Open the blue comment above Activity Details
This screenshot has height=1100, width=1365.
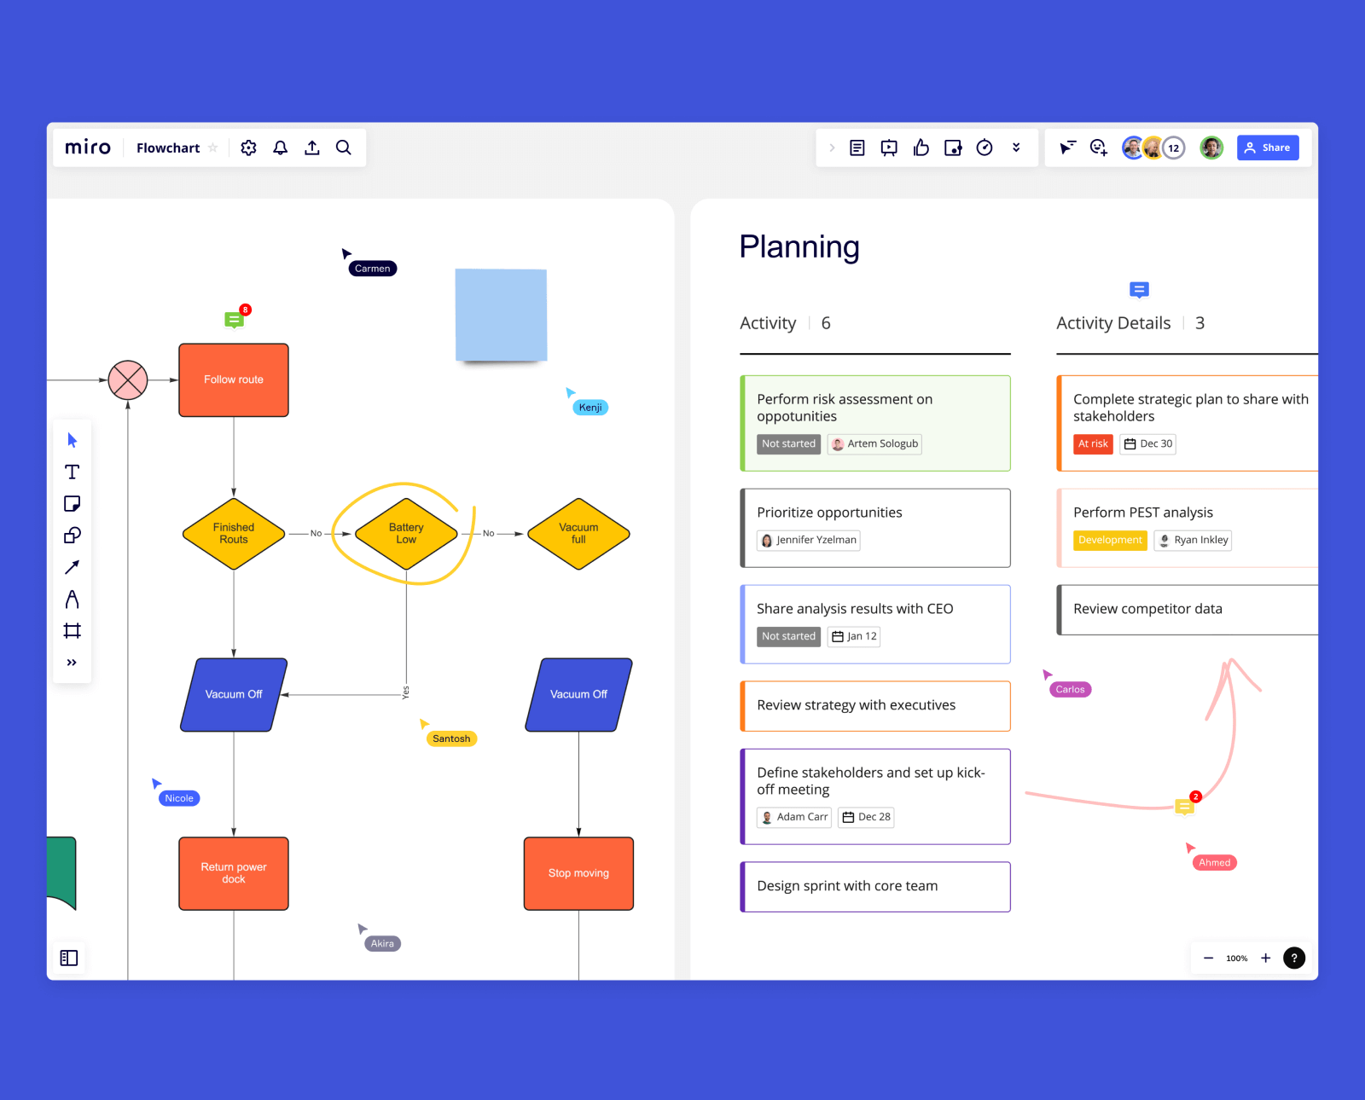(x=1139, y=290)
